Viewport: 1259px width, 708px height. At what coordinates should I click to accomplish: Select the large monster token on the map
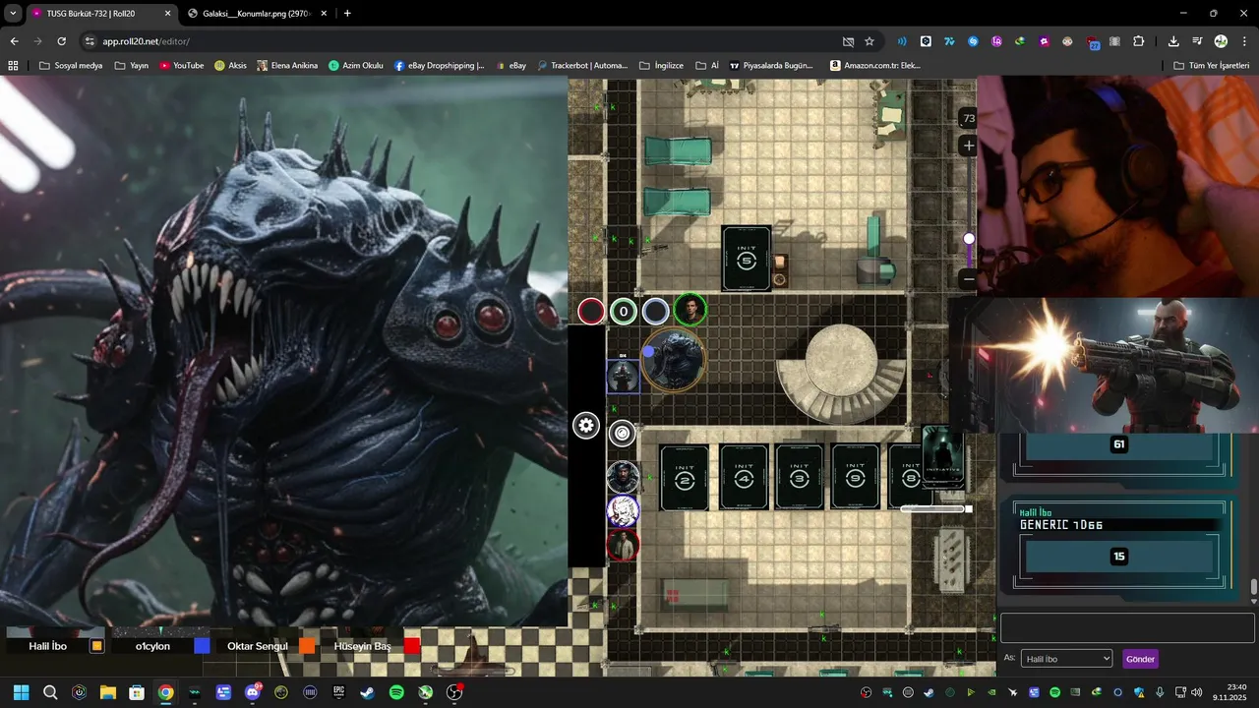[674, 360]
